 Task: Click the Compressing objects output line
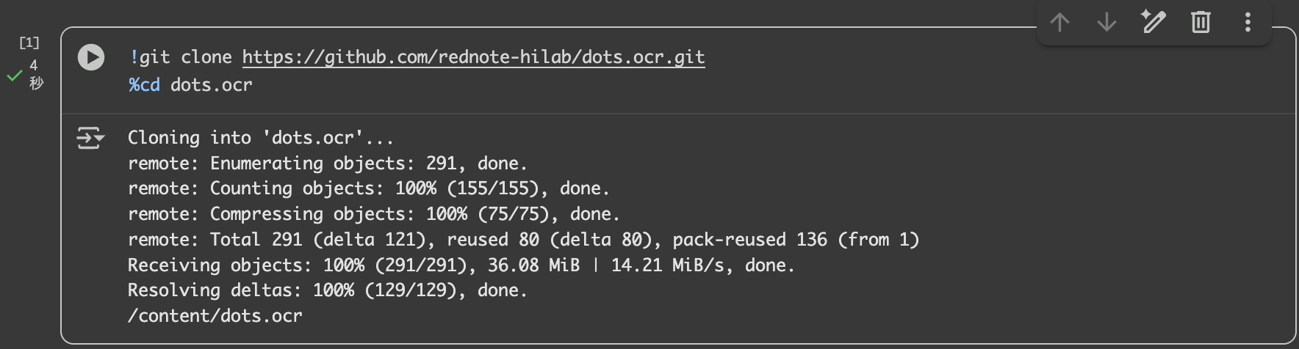coord(373,214)
